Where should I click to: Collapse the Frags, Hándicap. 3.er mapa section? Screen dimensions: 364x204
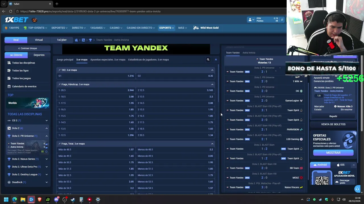[x=212, y=84]
